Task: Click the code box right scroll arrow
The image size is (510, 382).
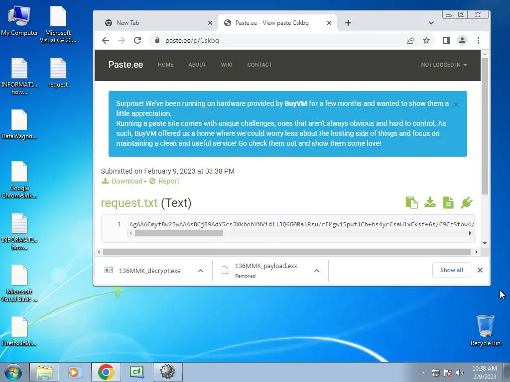Action: (470, 233)
